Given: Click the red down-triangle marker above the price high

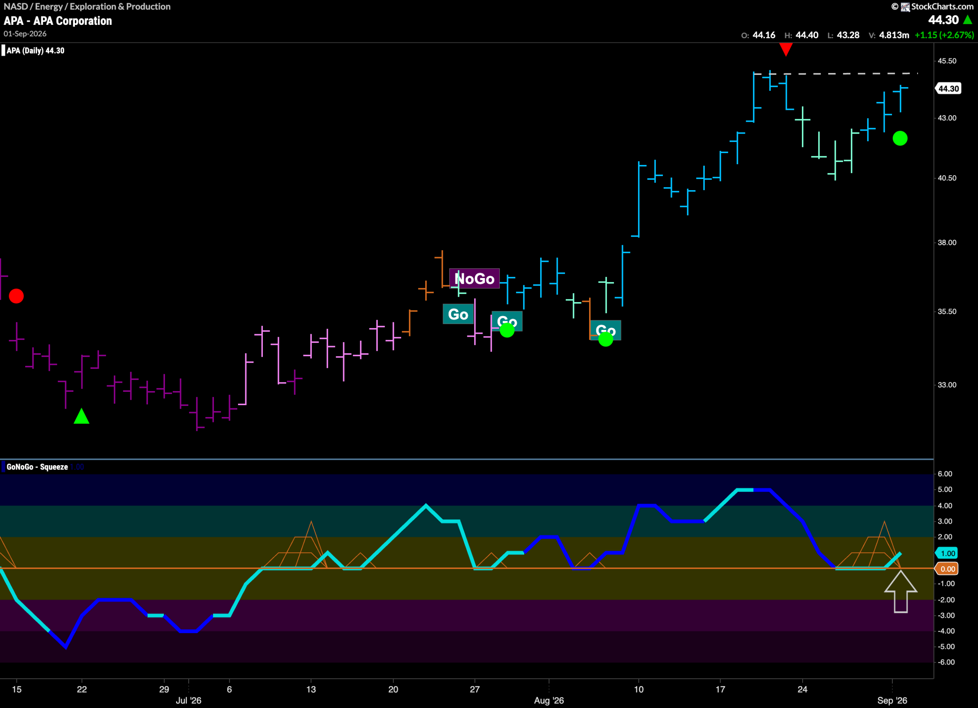Looking at the screenshot, I should tap(786, 50).
